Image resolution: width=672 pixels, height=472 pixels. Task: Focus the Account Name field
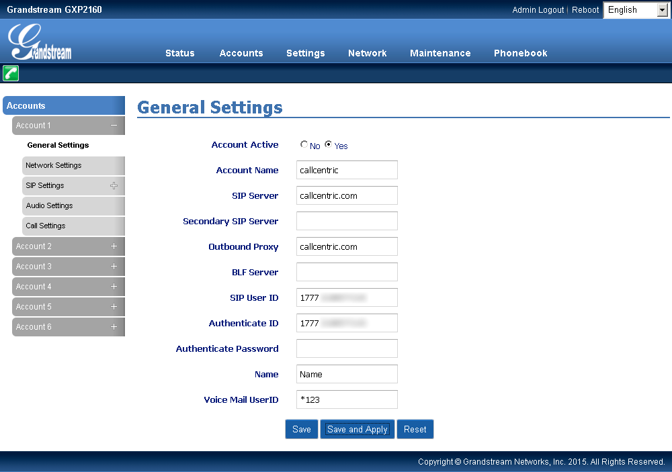tap(347, 170)
